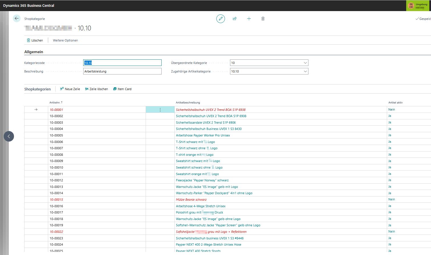Click the pencil edit icon
This screenshot has height=255, width=431.
pos(220,19)
